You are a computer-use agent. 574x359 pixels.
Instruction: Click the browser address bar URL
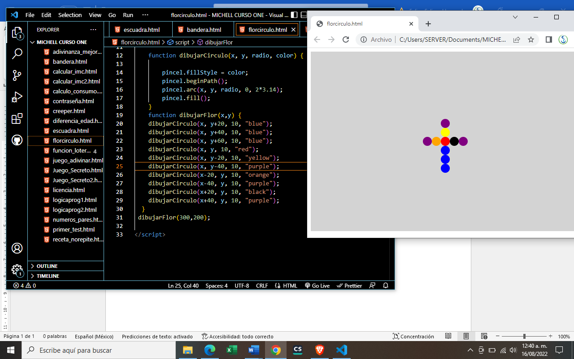click(452, 39)
